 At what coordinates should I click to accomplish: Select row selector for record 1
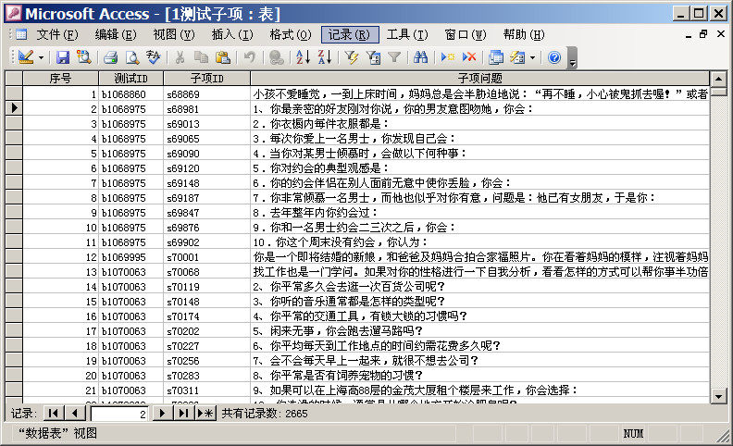tap(14, 93)
